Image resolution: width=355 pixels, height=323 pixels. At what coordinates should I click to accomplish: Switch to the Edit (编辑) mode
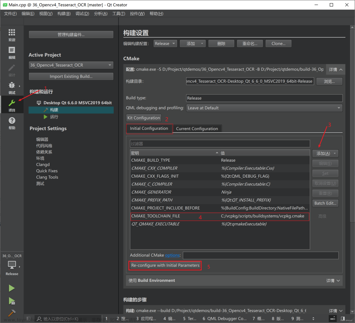tap(12, 53)
